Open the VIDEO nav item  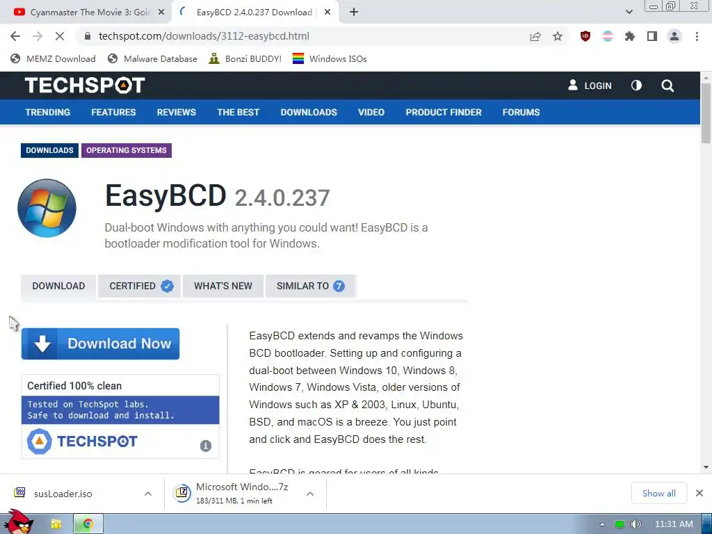371,112
